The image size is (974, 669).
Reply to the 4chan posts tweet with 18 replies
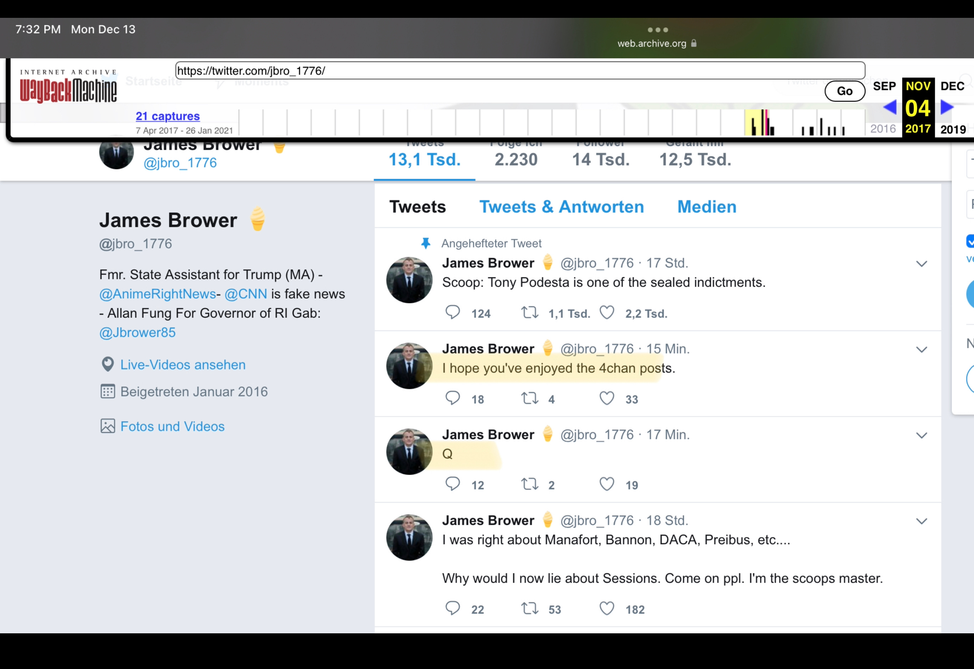click(x=453, y=398)
